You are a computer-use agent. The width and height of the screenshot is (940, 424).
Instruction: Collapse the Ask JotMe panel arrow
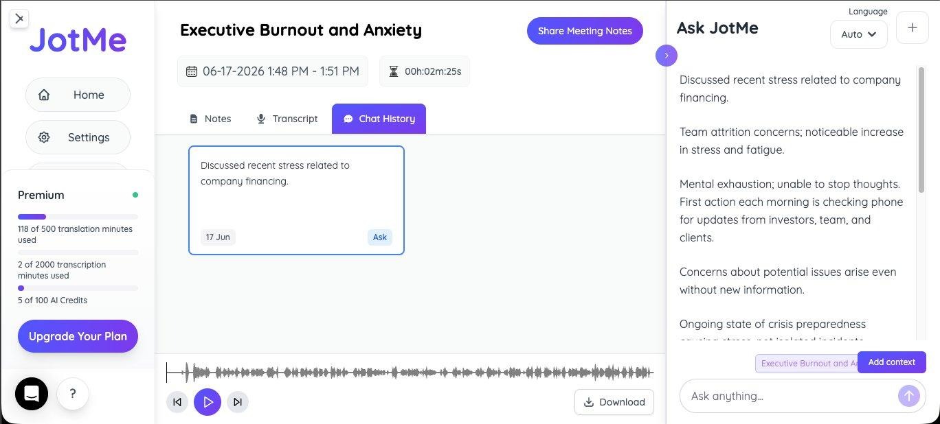click(667, 56)
